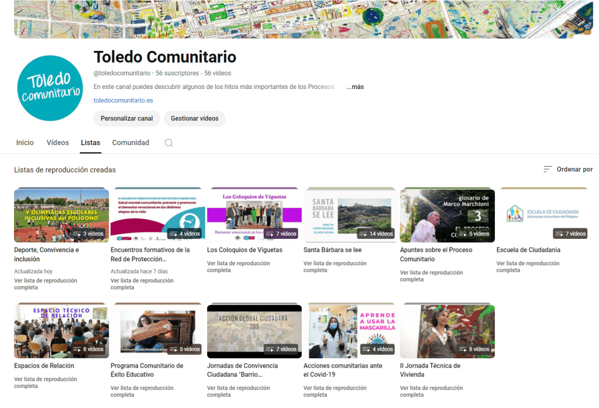Image resolution: width=599 pixels, height=408 pixels.
Task: View full playlist under Deporte, Convivencia e inclusión
Action: coord(46,284)
